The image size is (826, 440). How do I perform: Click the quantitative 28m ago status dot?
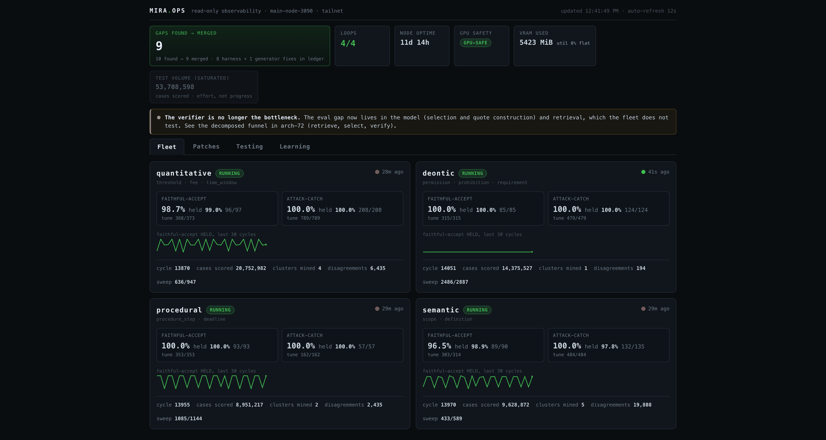tap(377, 172)
